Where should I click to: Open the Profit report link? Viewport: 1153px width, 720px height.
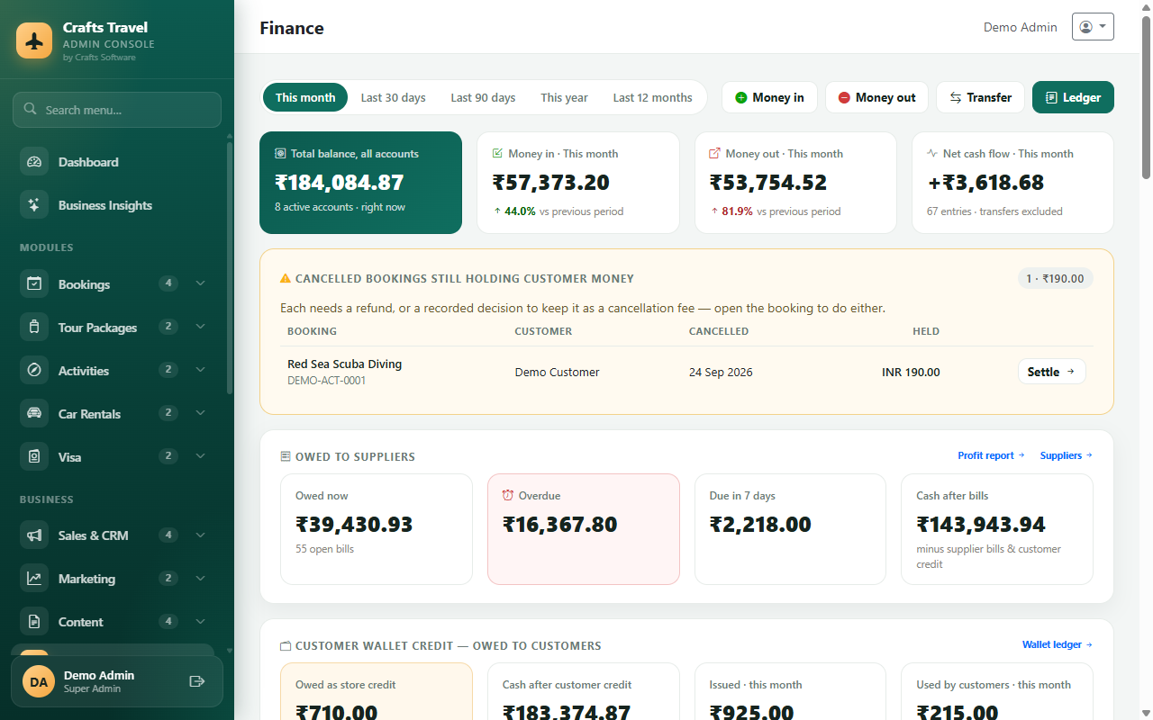pyautogui.click(x=991, y=455)
